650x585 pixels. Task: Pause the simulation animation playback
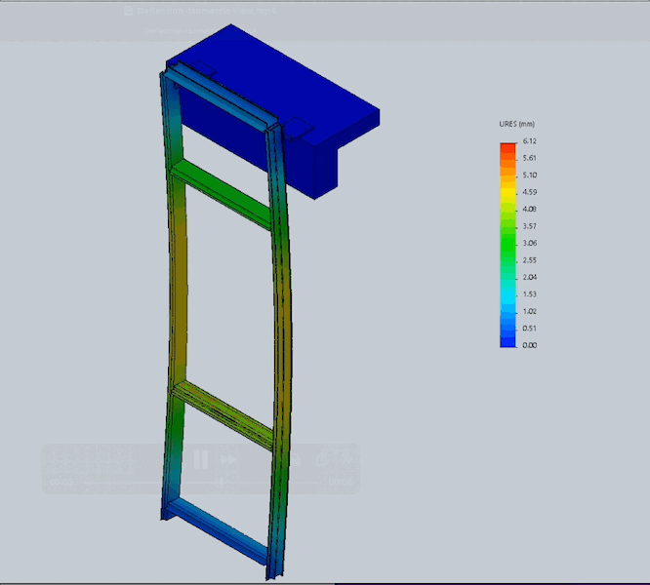(x=200, y=458)
